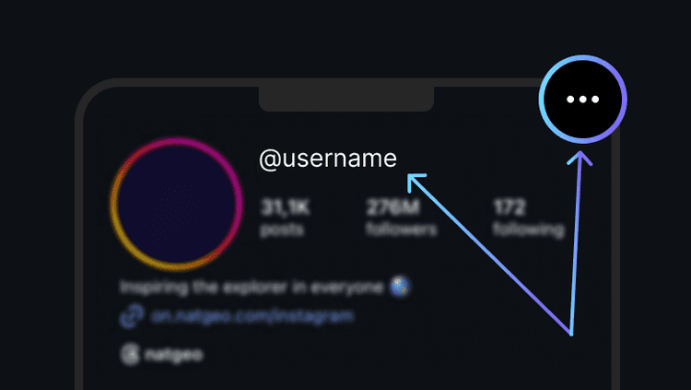Tap the "followers" label under 276M
The height and width of the screenshot is (390, 691).
(401, 230)
